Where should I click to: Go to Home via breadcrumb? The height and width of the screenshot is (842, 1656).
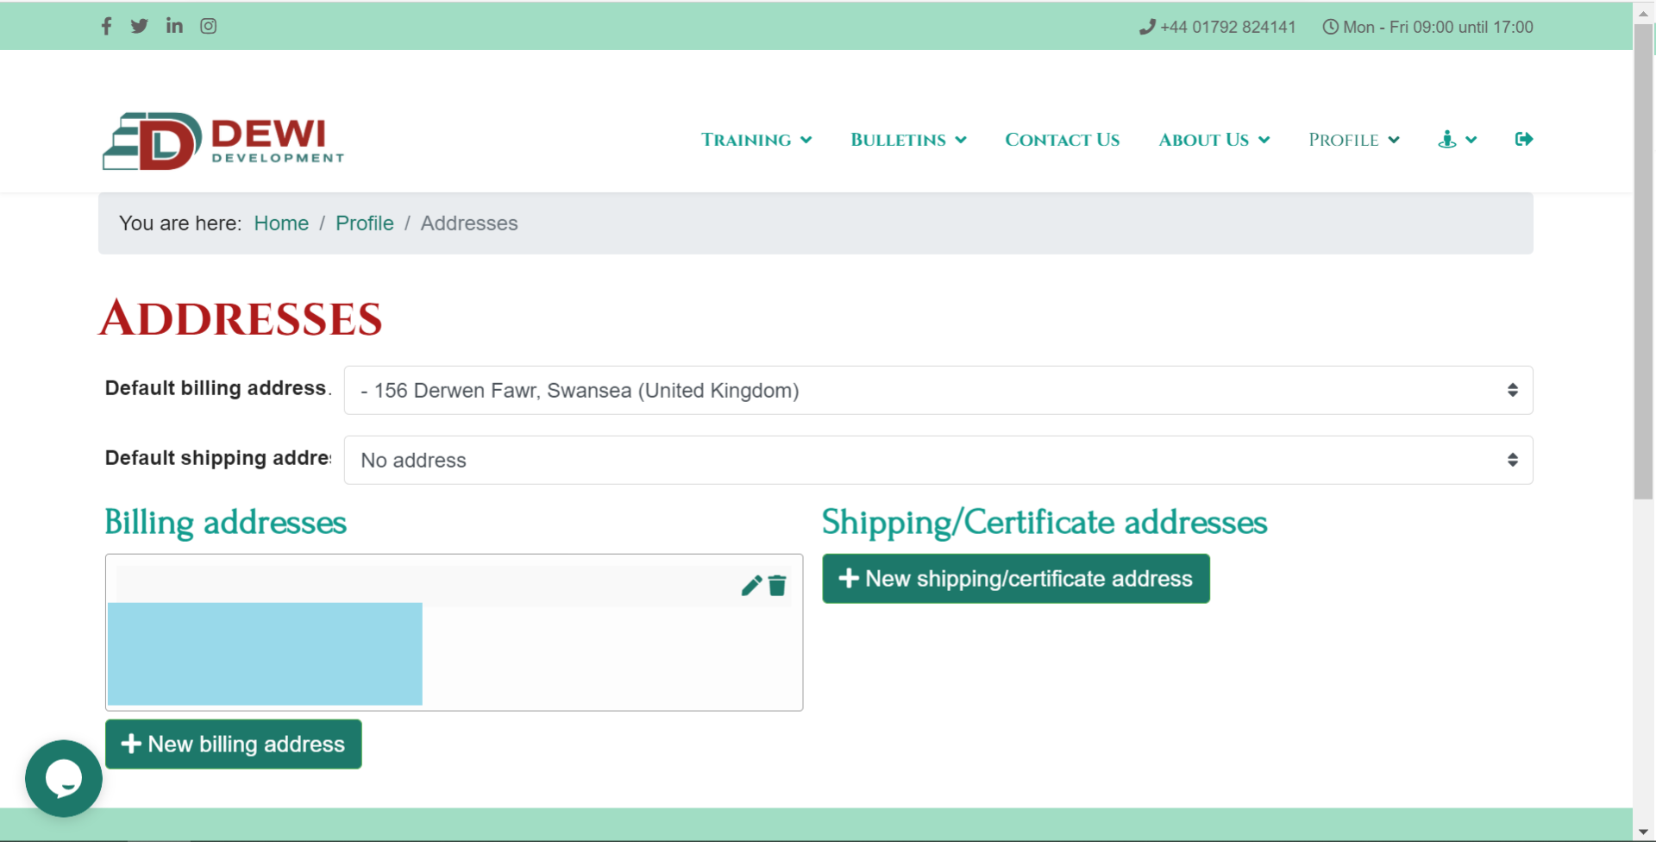pos(281,223)
